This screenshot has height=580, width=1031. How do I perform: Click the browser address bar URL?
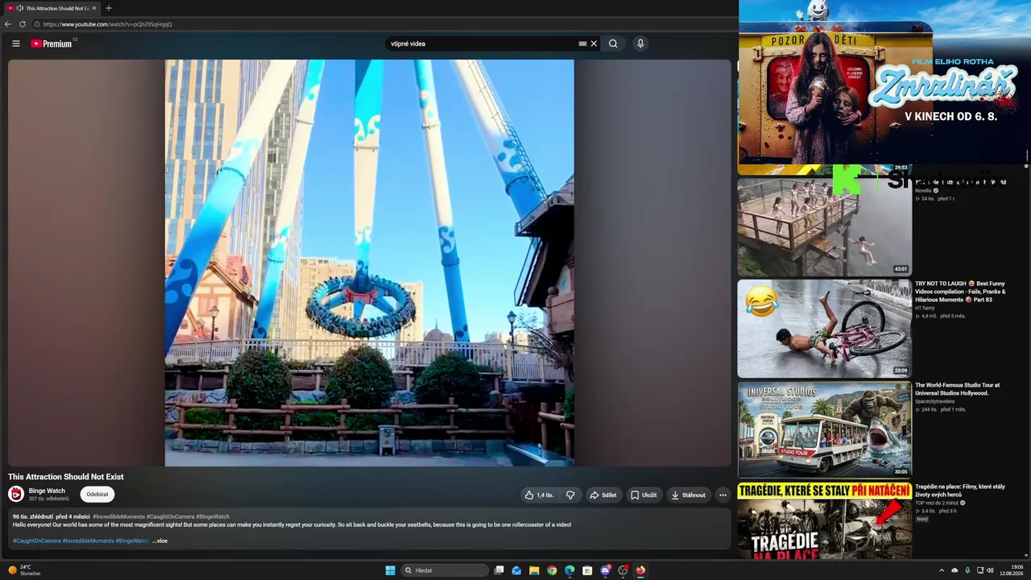pyautogui.click(x=108, y=24)
